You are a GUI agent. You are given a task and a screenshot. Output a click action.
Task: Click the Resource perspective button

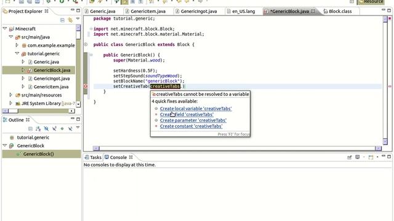(371, 2)
